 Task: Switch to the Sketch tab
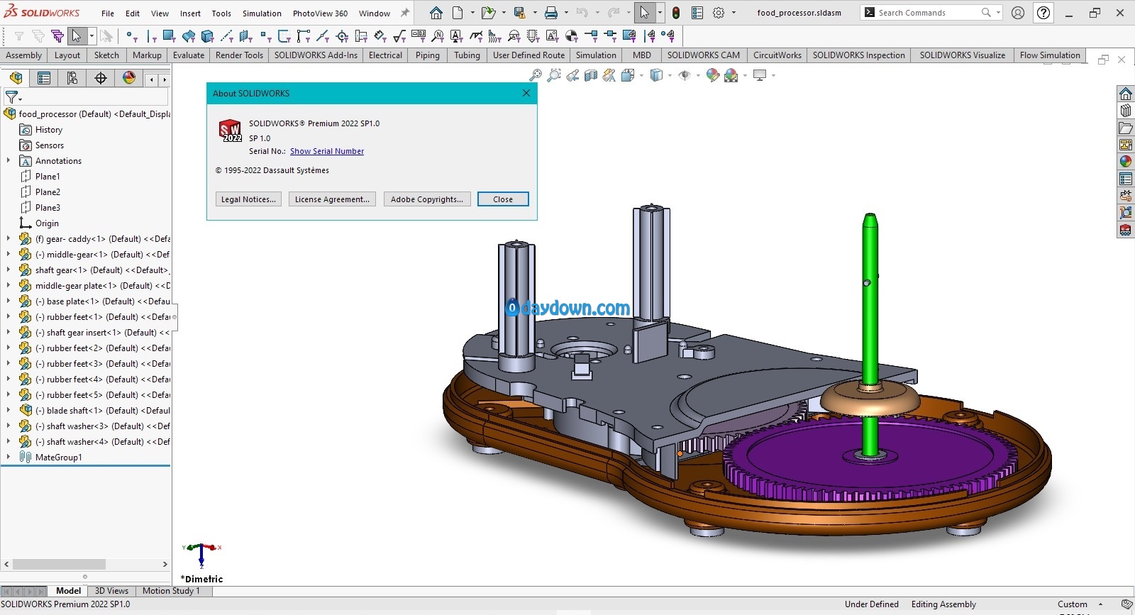(x=106, y=55)
